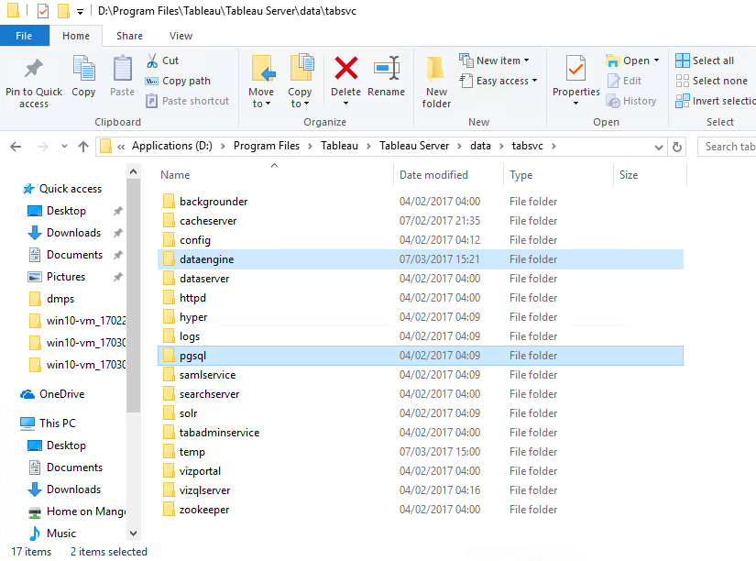This screenshot has width=756, height=561.
Task: Click the Cut scissors icon
Action: 152,60
